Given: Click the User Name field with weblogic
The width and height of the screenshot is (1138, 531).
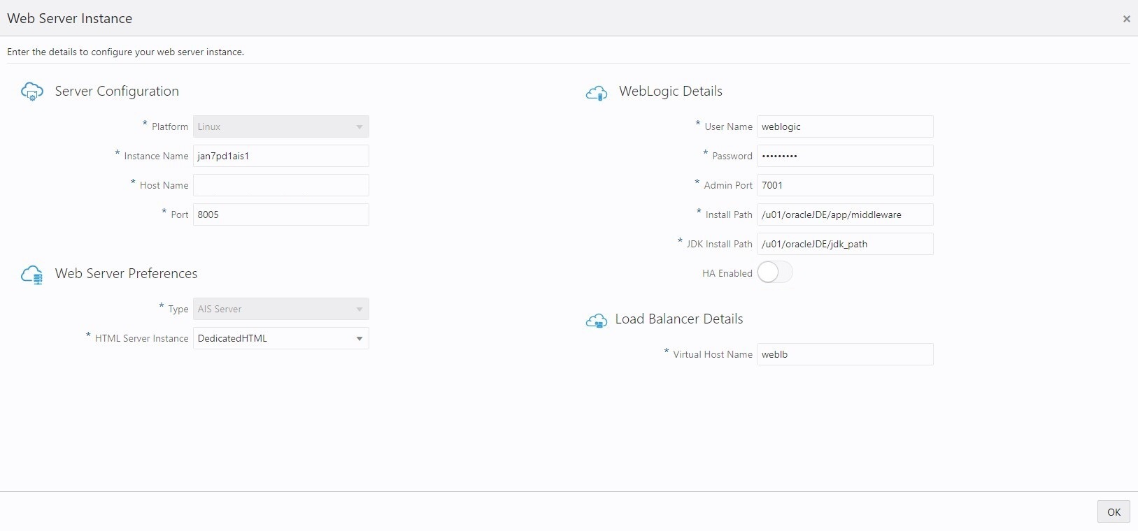Looking at the screenshot, I should [846, 126].
